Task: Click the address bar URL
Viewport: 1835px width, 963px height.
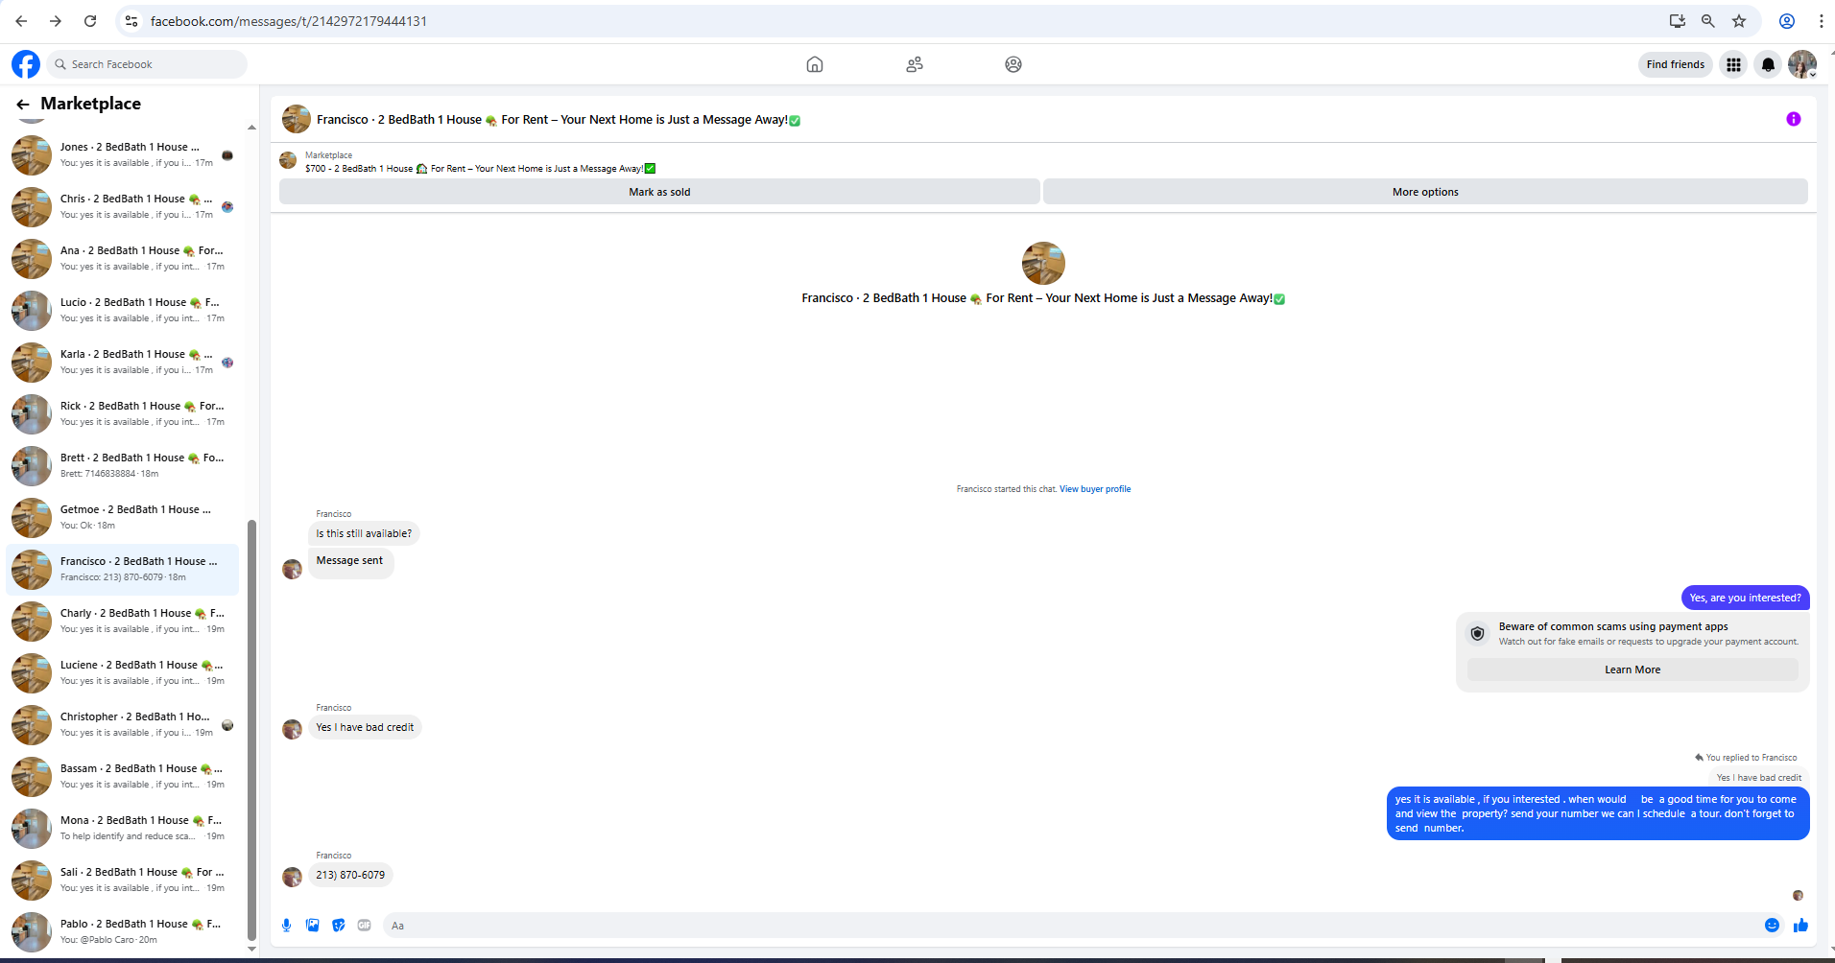Action: click(289, 21)
